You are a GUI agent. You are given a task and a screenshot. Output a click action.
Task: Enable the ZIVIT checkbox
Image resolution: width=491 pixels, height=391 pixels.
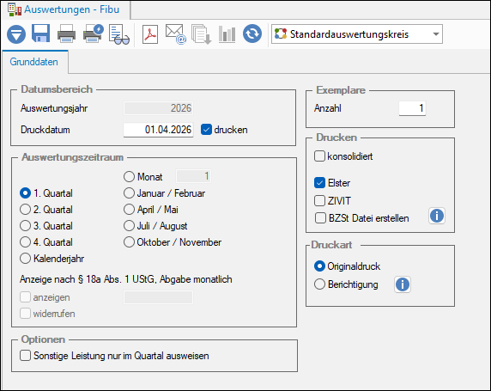point(319,201)
